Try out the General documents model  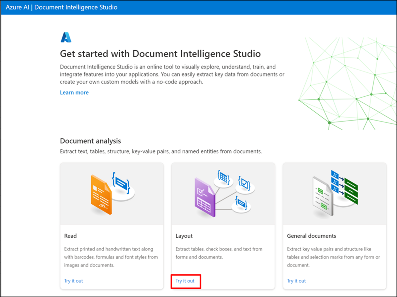coord(296,280)
